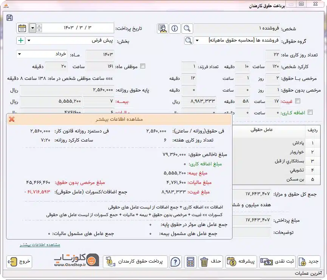This screenshot has width=327, height=280.
Task: Select the تشویقی row in the table
Action: tap(276, 170)
